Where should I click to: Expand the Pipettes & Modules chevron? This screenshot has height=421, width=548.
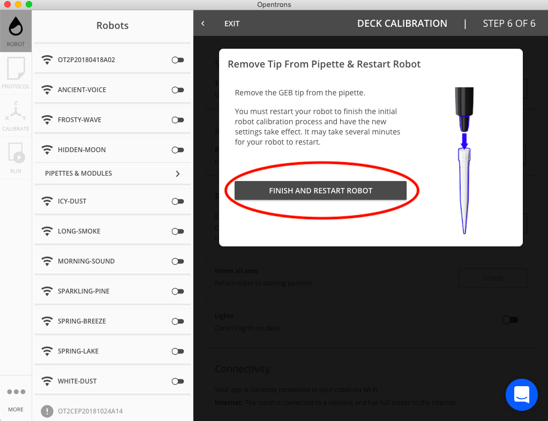click(x=177, y=174)
